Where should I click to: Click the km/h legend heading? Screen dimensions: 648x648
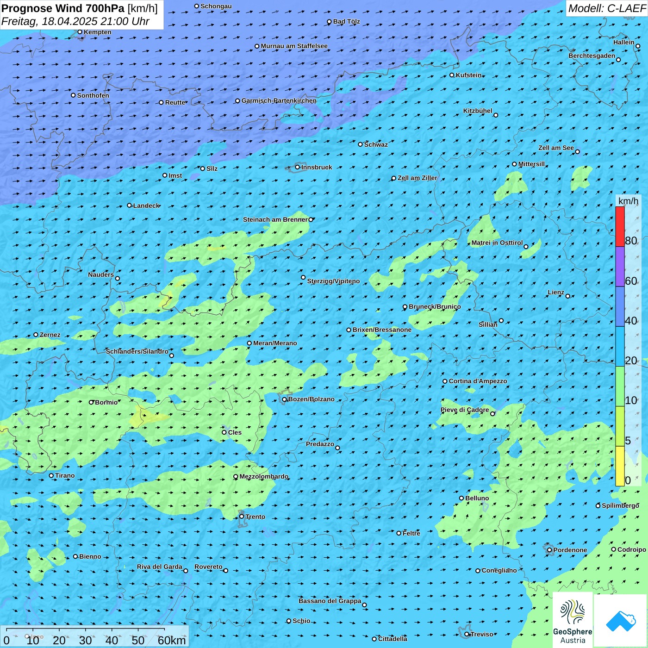point(628,201)
